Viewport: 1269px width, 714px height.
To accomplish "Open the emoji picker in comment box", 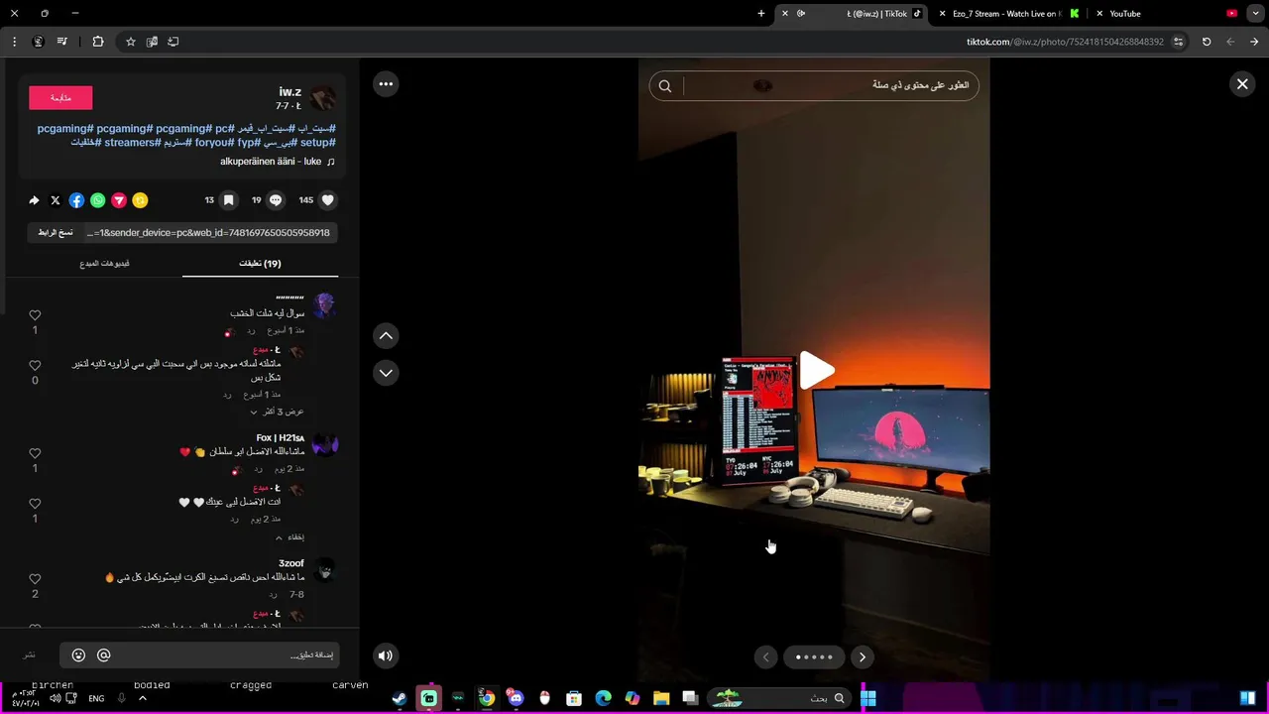I will [x=78, y=655].
